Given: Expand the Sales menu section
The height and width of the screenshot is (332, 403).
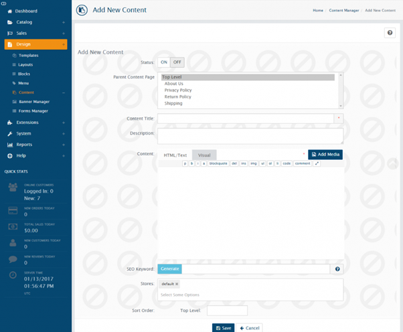Looking at the screenshot, I should pyautogui.click(x=64, y=32).
